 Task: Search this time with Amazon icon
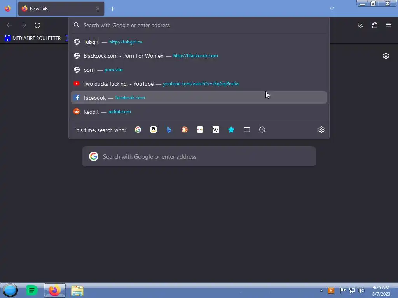tap(153, 130)
